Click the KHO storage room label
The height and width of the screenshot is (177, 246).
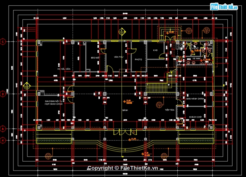tap(155, 50)
